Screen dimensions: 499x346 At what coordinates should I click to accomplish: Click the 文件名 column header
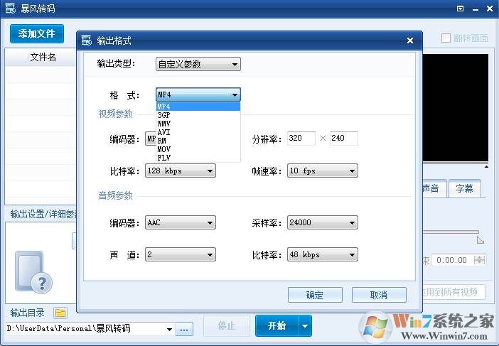[x=43, y=58]
